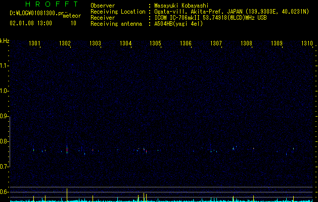Click the A504HB(yagi 4el) antenna text

coord(178,24)
